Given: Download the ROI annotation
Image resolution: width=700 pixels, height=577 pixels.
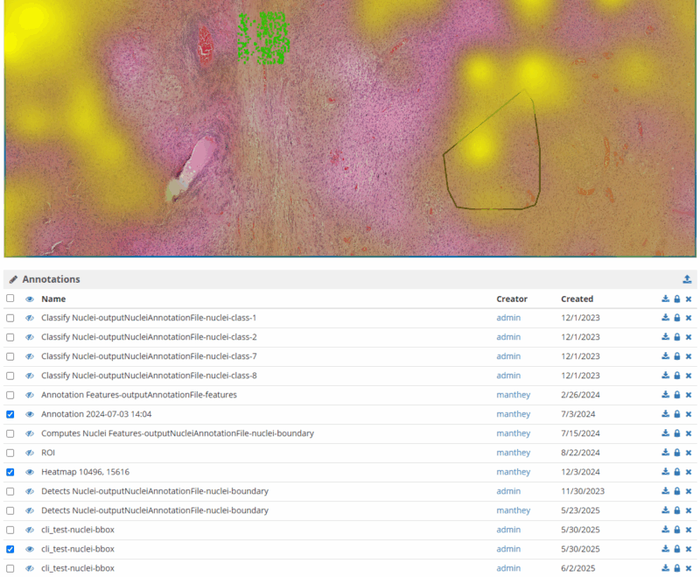Looking at the screenshot, I should [666, 453].
